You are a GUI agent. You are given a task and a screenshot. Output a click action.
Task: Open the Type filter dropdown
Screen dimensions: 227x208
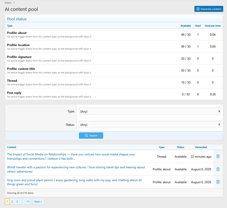point(150,111)
